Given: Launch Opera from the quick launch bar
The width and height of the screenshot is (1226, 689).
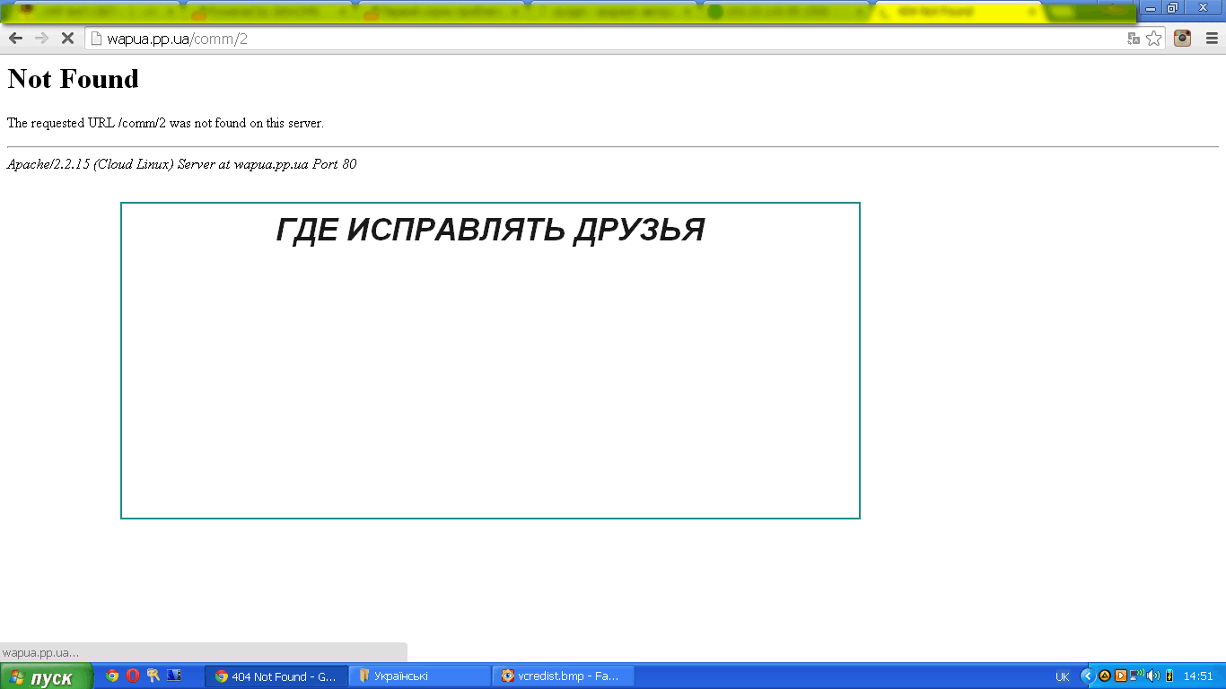Looking at the screenshot, I should (x=133, y=676).
